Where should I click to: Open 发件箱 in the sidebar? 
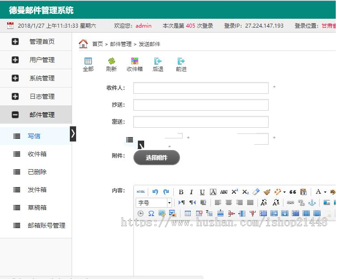pyautogui.click(x=37, y=190)
